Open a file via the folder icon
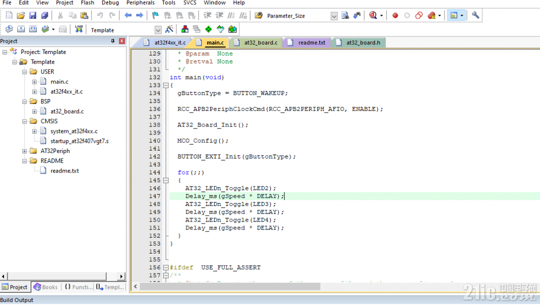540x305 pixels. 21,15
